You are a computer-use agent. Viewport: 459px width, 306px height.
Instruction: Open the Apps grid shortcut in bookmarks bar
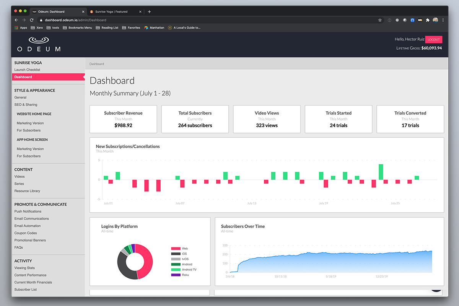point(21,28)
